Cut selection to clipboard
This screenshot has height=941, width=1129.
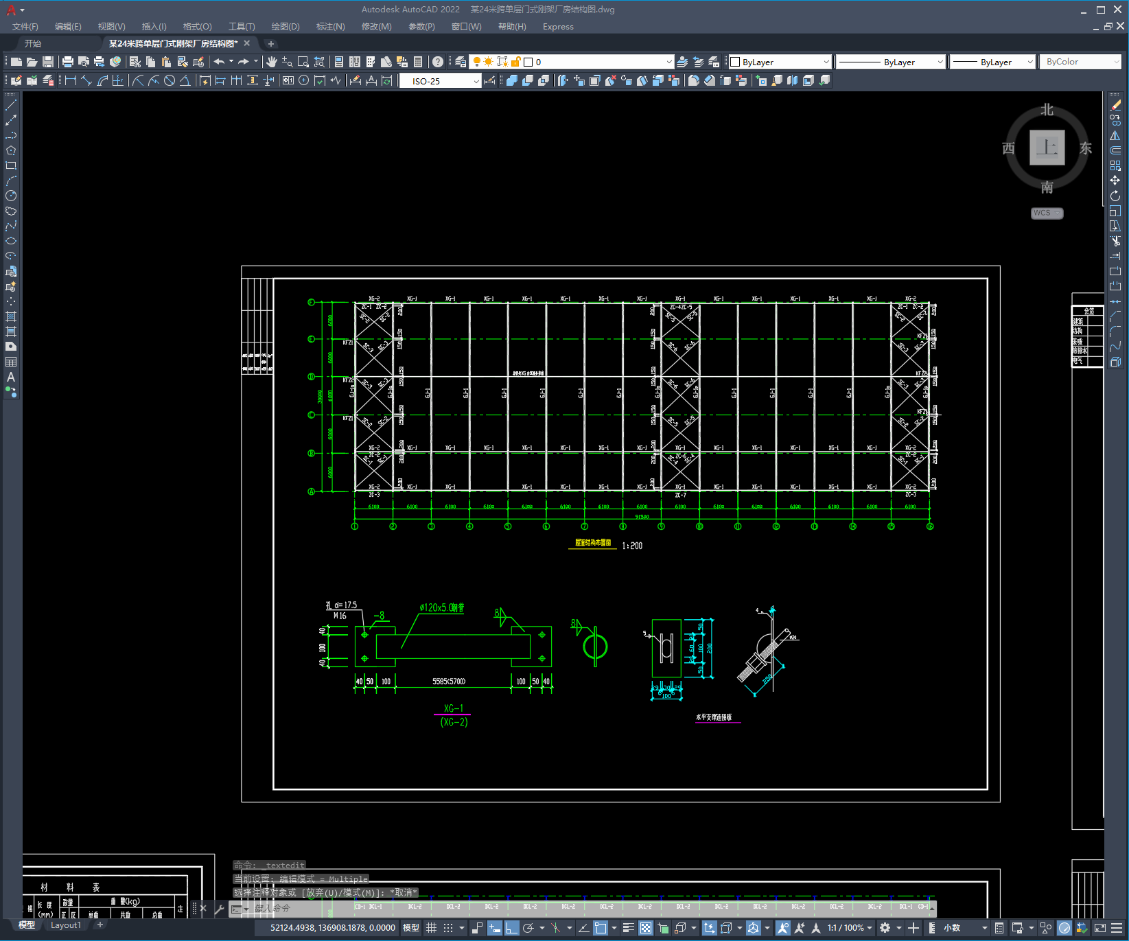point(135,62)
